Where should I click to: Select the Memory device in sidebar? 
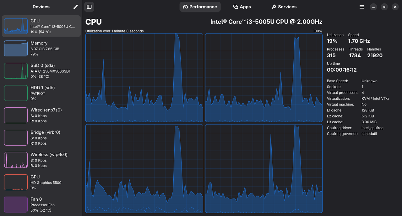tap(41, 49)
